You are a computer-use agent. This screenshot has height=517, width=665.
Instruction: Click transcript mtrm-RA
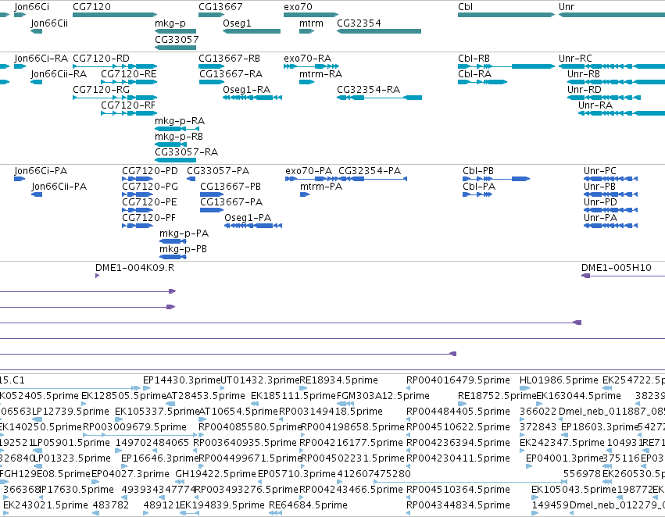tap(320, 74)
